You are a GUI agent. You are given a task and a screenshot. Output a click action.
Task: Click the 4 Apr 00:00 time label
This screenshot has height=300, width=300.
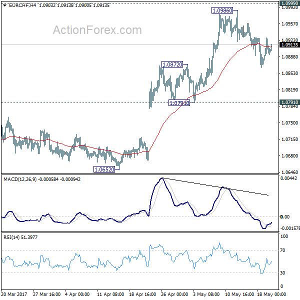(x=77, y=294)
